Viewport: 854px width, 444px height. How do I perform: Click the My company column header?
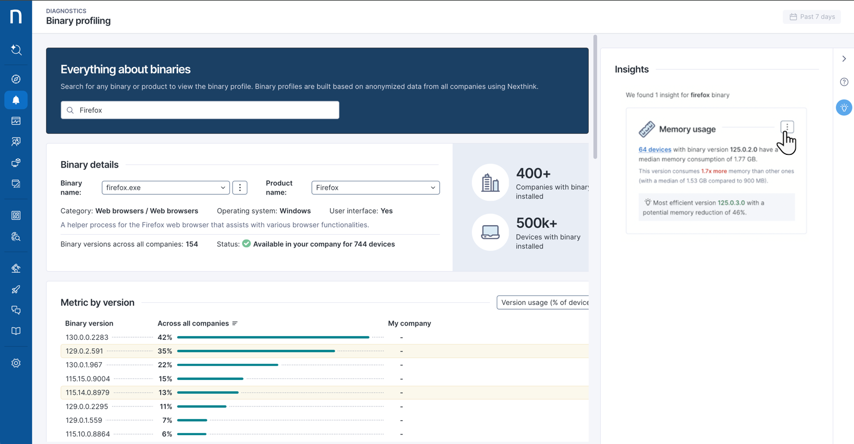[x=410, y=323]
